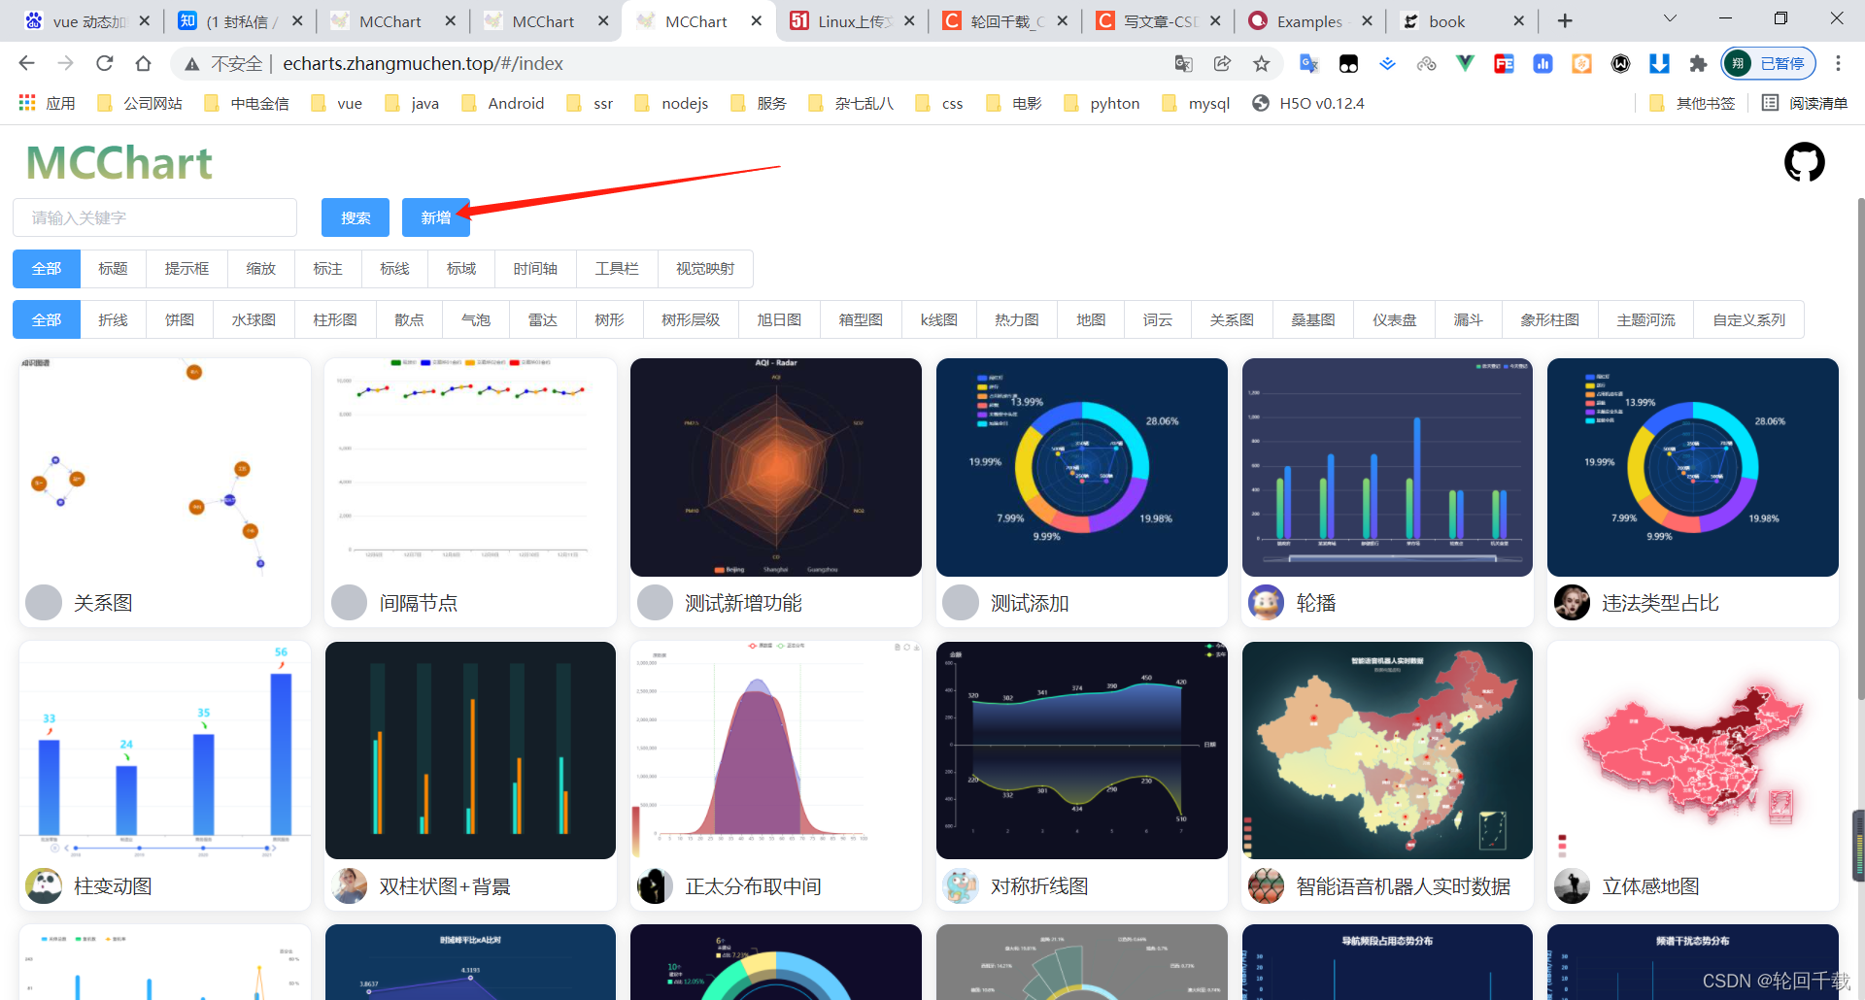
Task: Click the not-secure warning icon
Action: tap(192, 63)
